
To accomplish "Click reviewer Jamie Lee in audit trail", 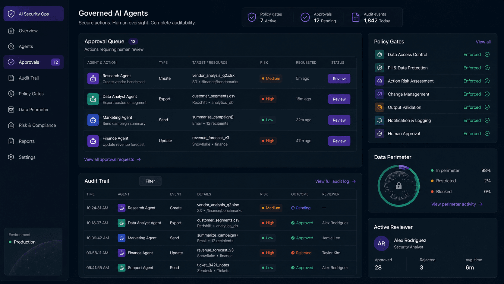I will pos(331,238).
